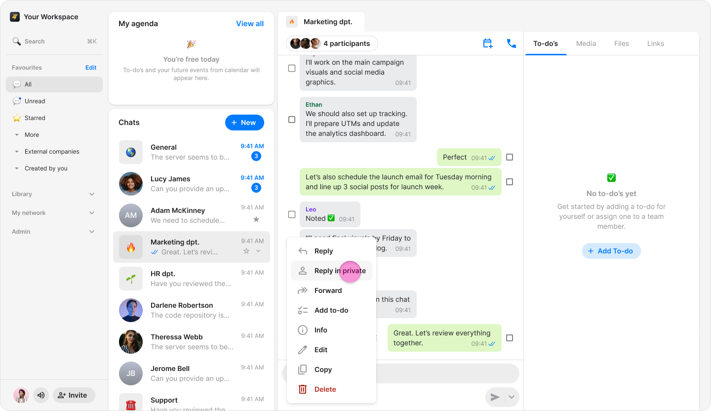Image resolution: width=711 pixels, height=411 pixels.
Task: Click the Invite button
Action: (x=74, y=395)
